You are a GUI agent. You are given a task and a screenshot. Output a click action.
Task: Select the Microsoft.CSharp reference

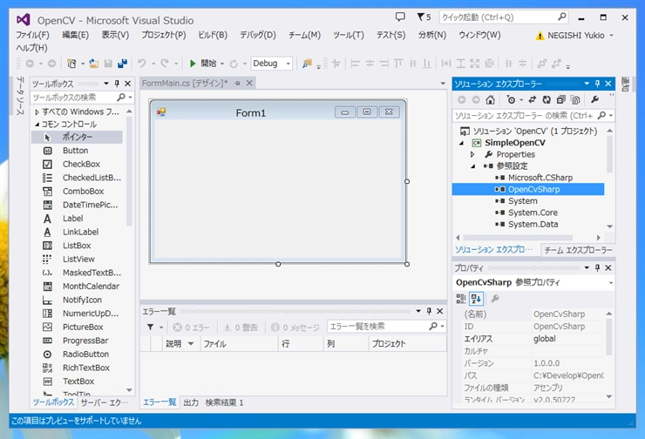pyautogui.click(x=540, y=178)
